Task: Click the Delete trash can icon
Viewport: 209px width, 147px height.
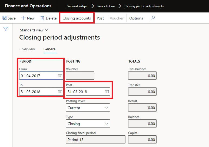Action: pyautogui.click(x=42, y=18)
